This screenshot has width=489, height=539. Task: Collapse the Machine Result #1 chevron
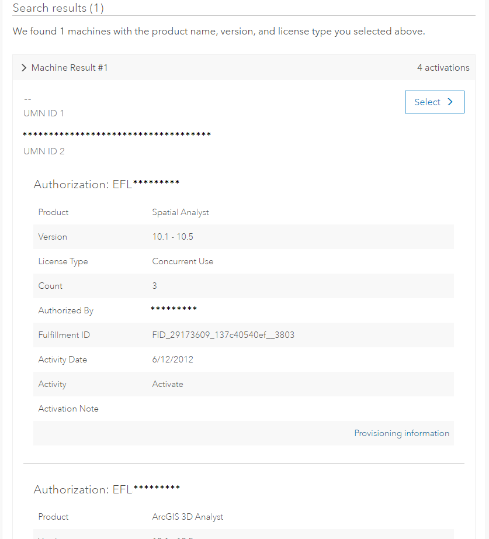24,68
